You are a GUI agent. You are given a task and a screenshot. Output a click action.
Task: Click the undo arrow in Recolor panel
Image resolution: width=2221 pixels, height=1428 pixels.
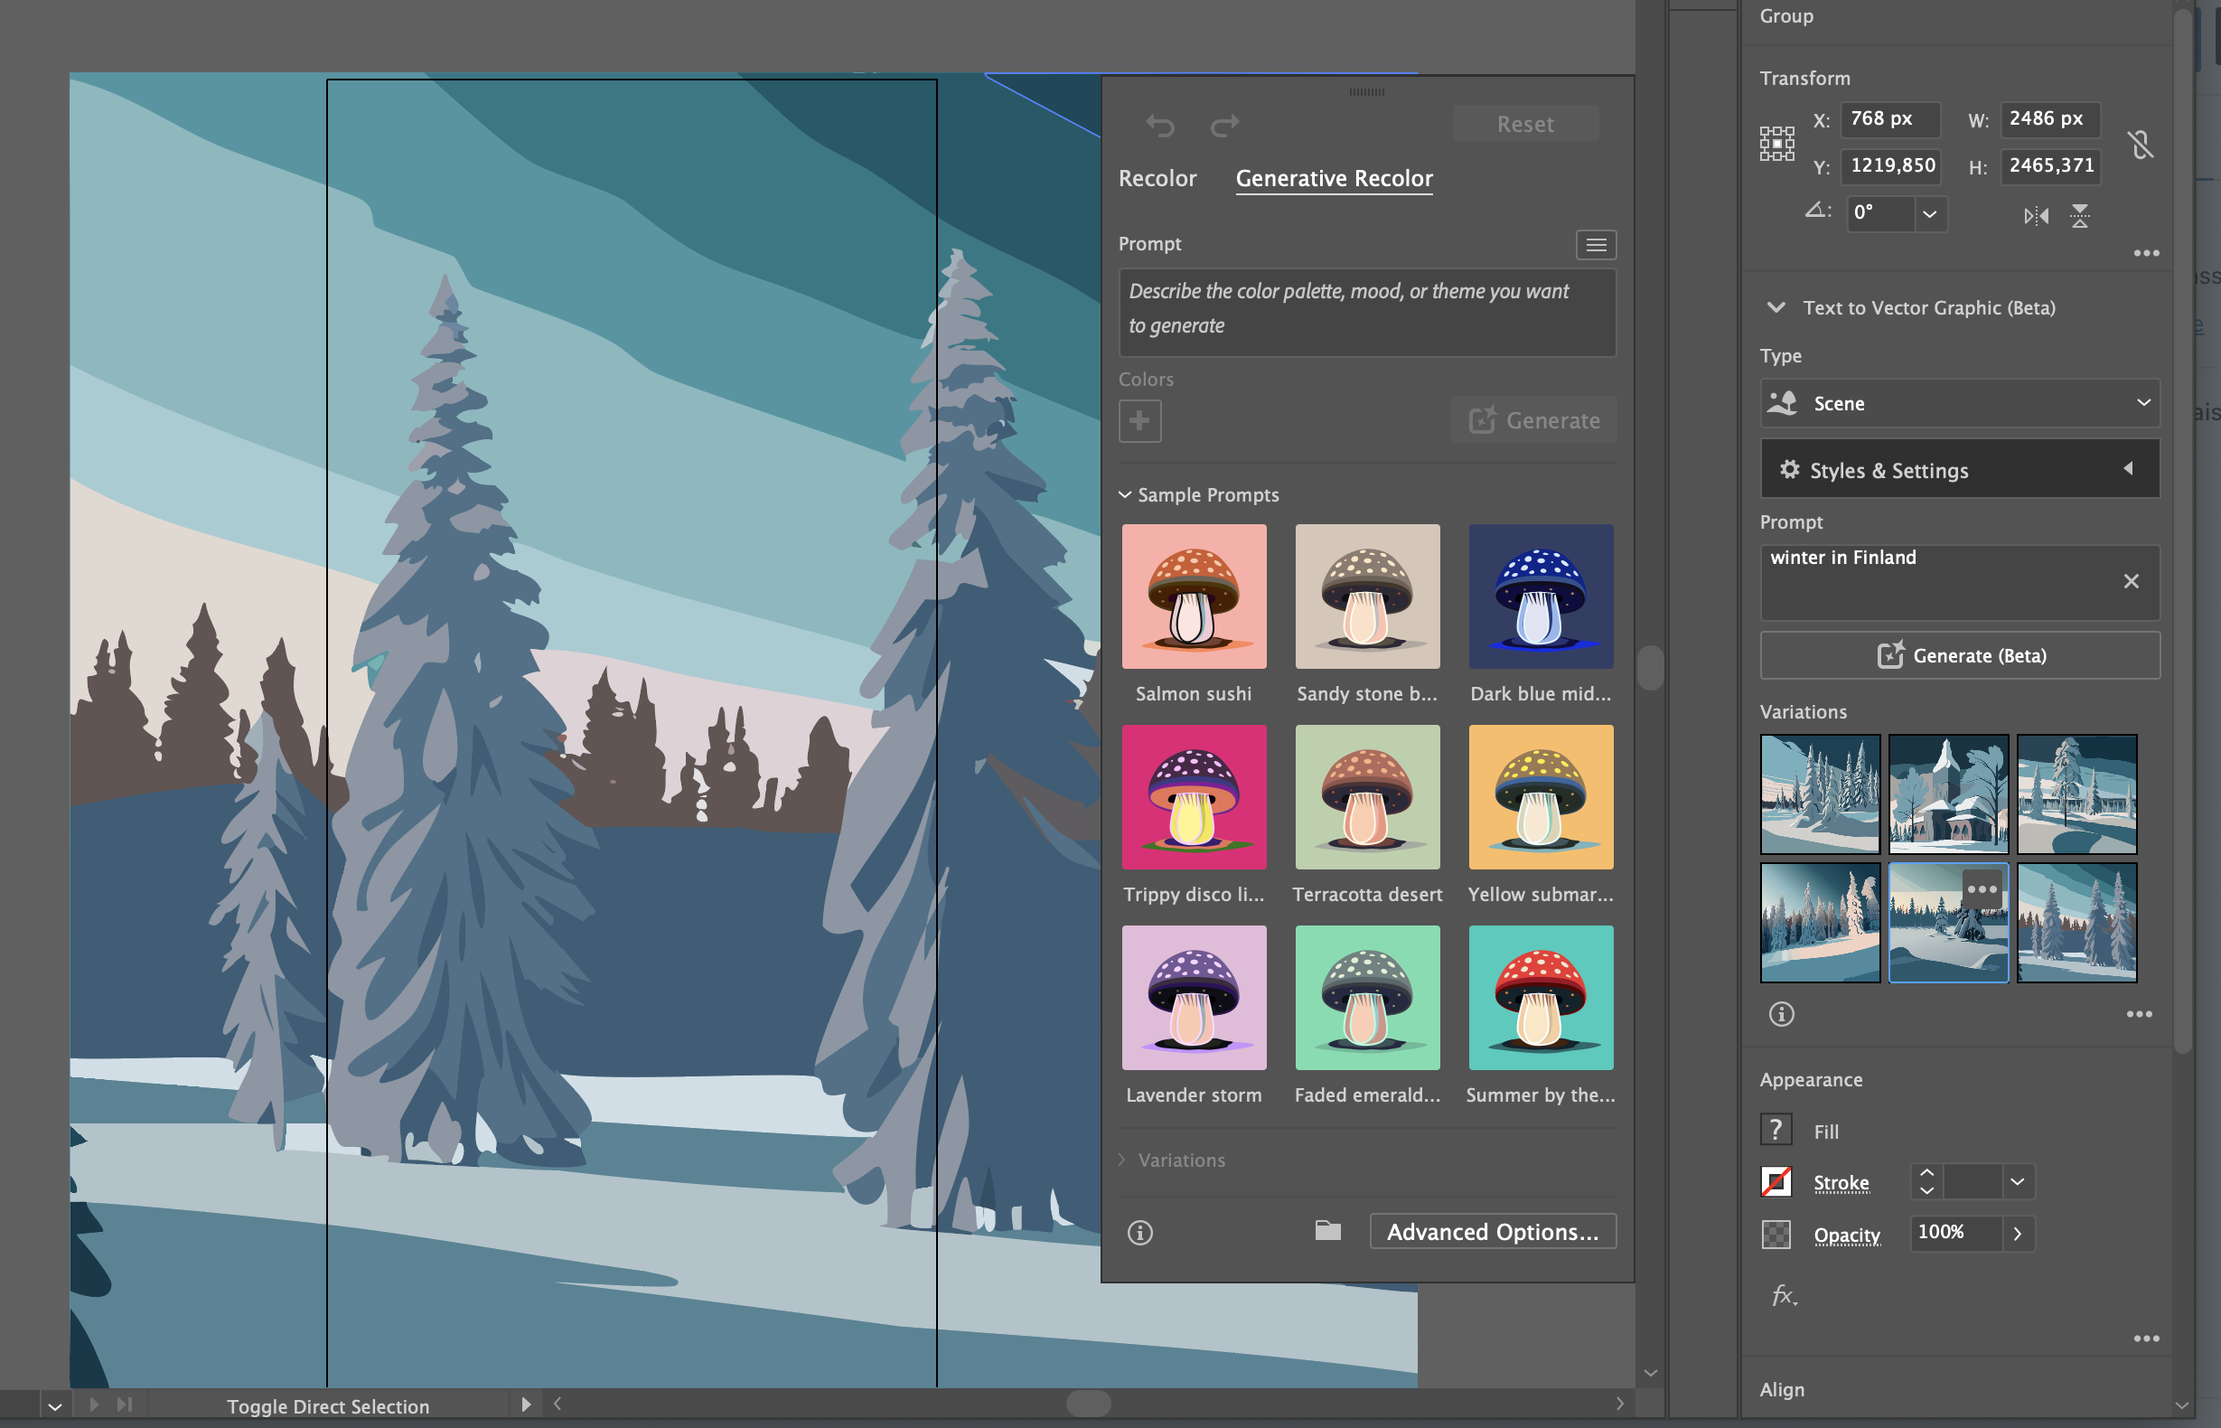1159,124
